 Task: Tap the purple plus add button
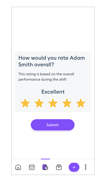pos(74,167)
